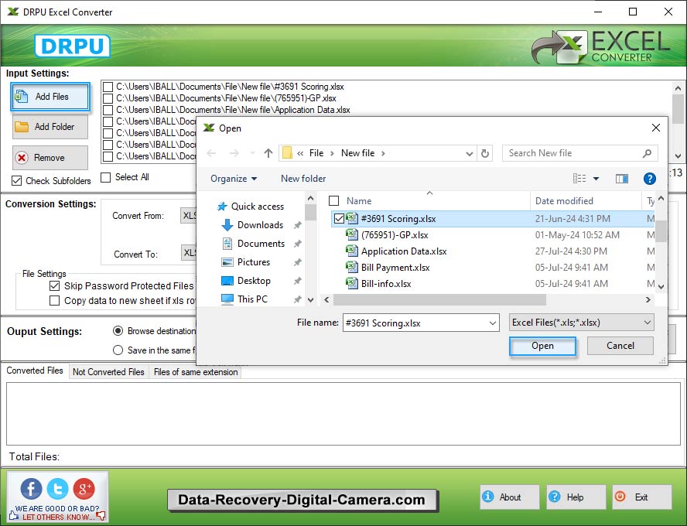This screenshot has width=687, height=526.
Task: Change the file view layout icon
Action: tap(579, 178)
